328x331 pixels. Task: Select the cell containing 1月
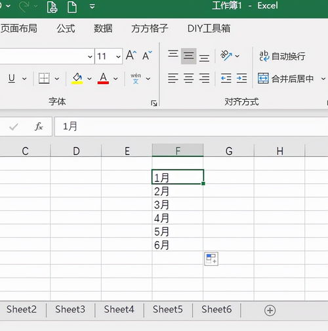pyautogui.click(x=178, y=177)
